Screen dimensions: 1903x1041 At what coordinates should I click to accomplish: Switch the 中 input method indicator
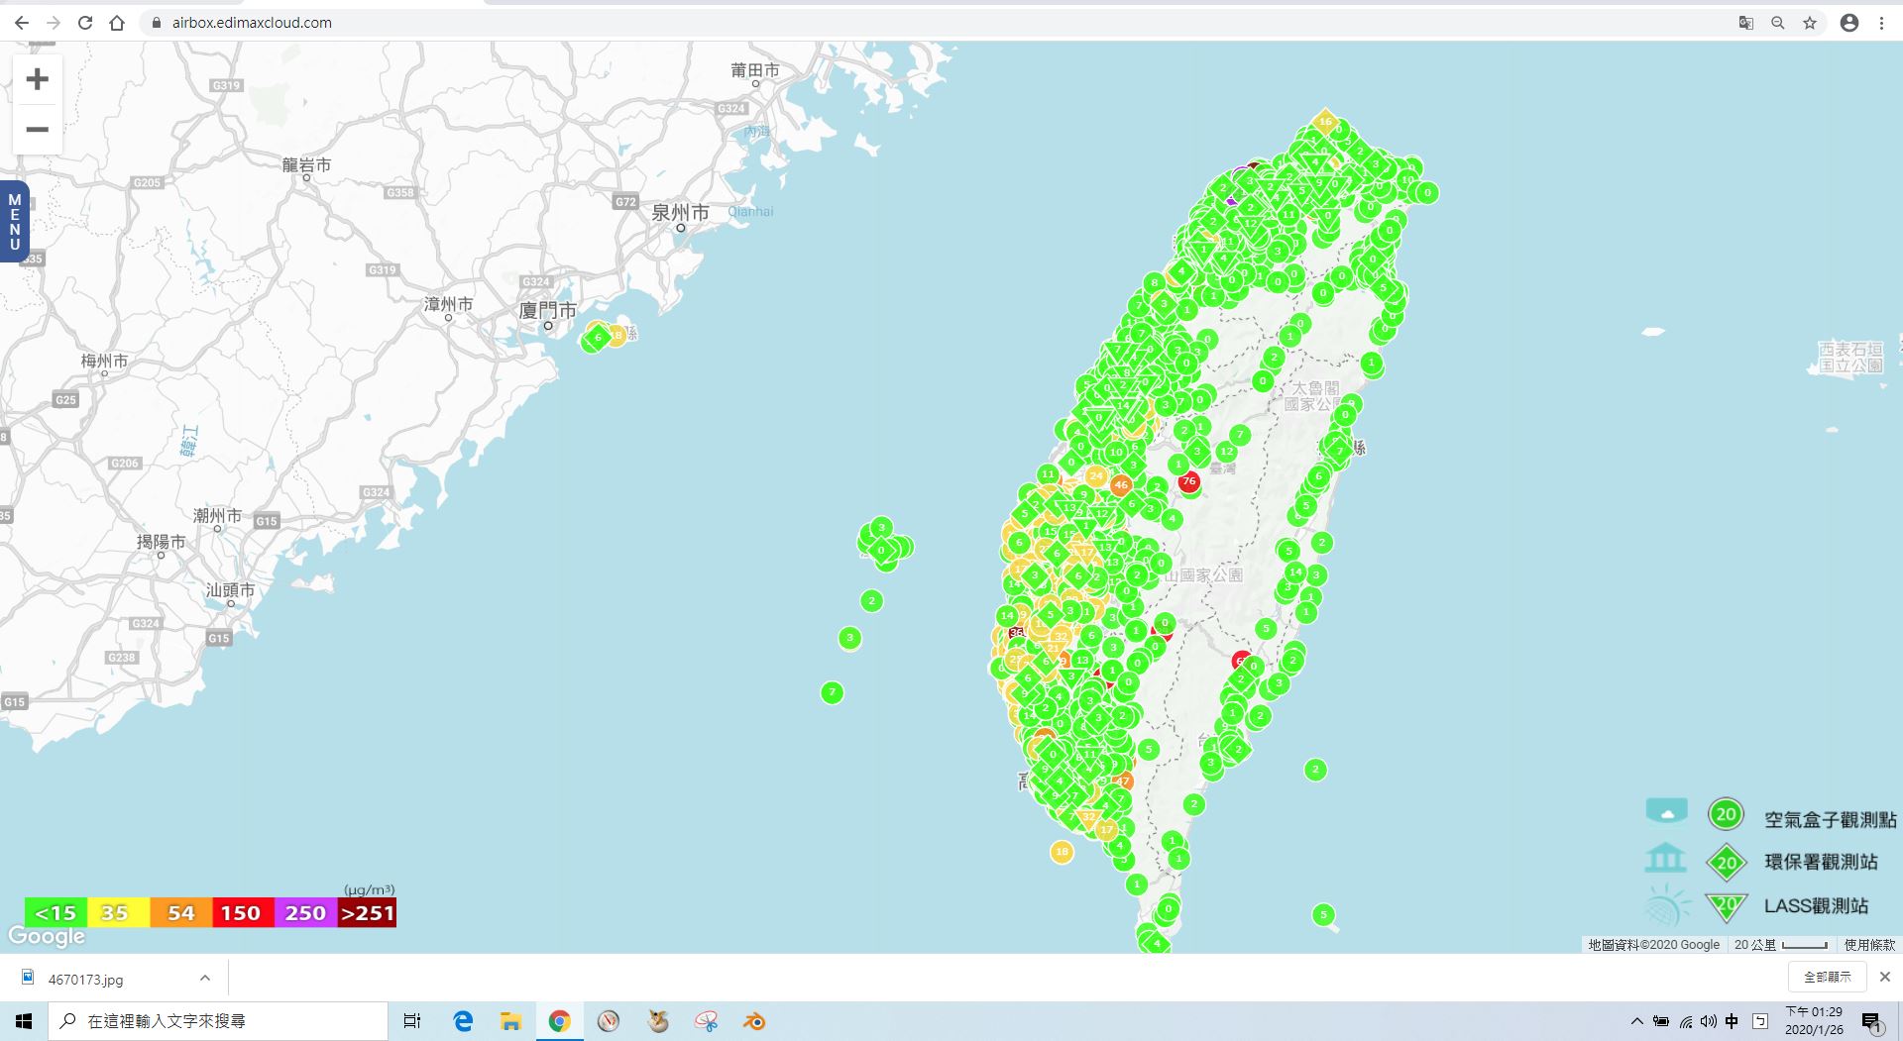(1732, 1021)
